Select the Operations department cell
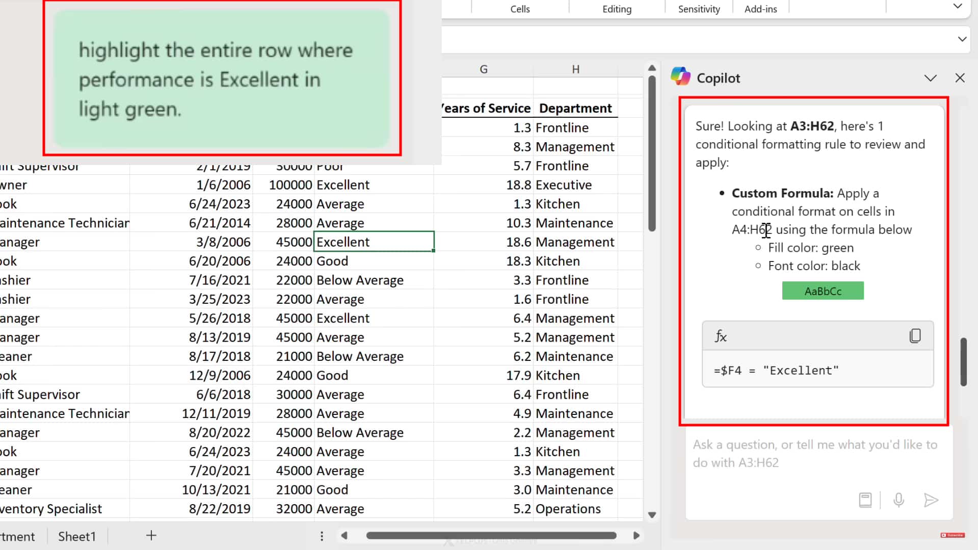978x550 pixels. 575,509
